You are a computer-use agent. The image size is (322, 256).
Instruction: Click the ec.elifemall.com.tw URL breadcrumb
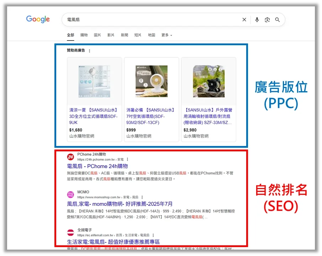pyautogui.click(x=114, y=235)
